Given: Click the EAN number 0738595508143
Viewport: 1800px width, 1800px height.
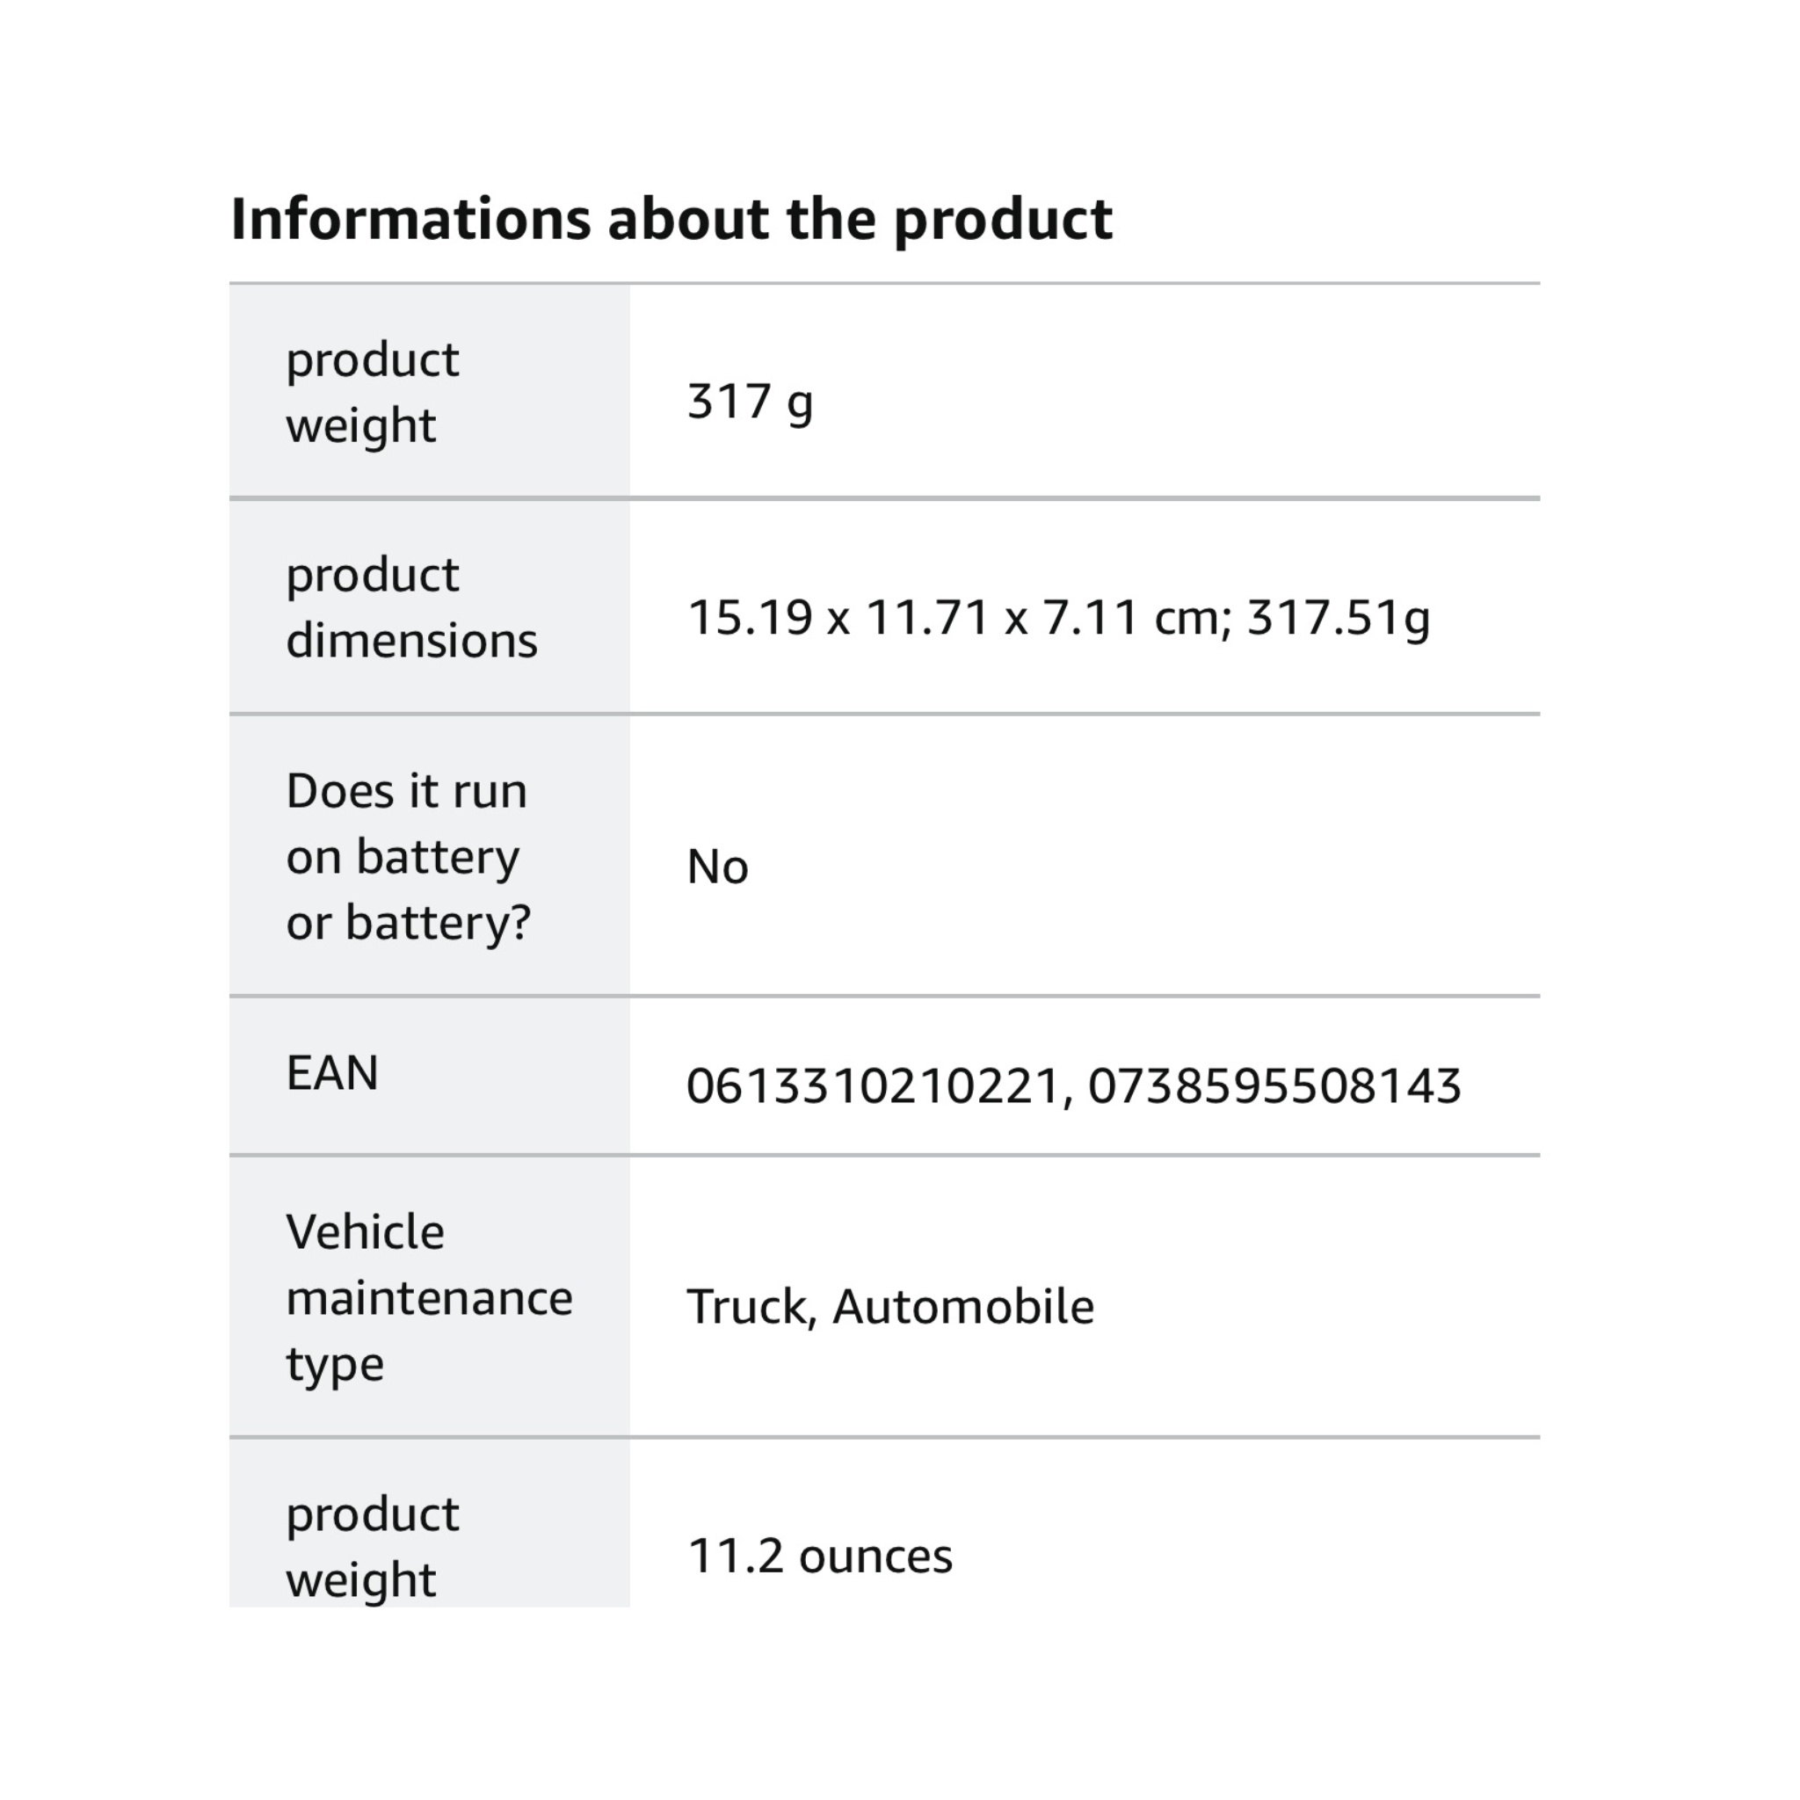Looking at the screenshot, I should (x=1274, y=1086).
